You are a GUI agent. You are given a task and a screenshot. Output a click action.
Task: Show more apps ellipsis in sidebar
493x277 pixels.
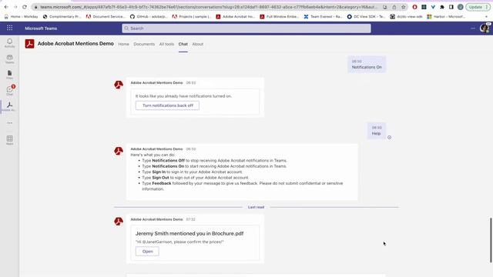10,123
